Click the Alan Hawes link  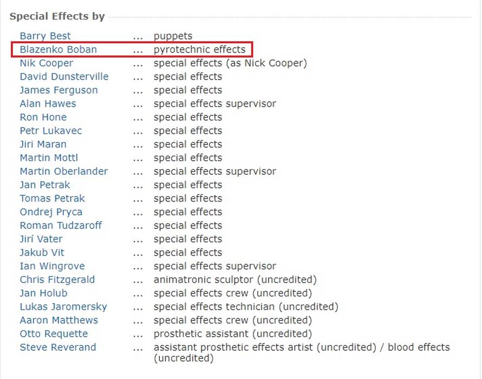pyautogui.click(x=48, y=104)
